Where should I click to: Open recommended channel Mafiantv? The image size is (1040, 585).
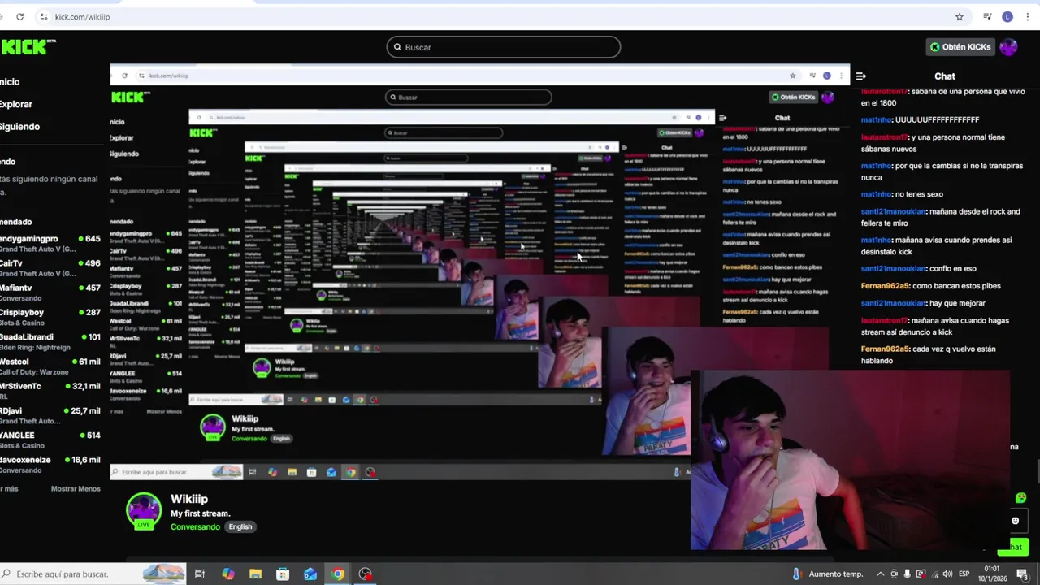coord(50,292)
